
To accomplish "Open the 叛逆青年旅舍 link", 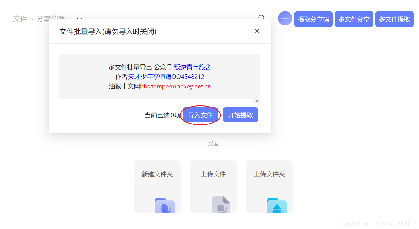I will click(192, 67).
